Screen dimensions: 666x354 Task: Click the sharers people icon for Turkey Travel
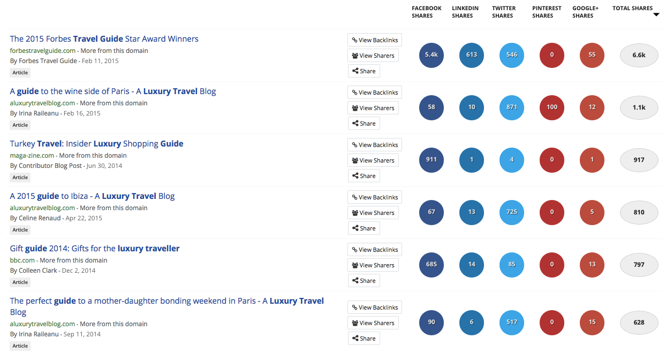click(x=355, y=160)
